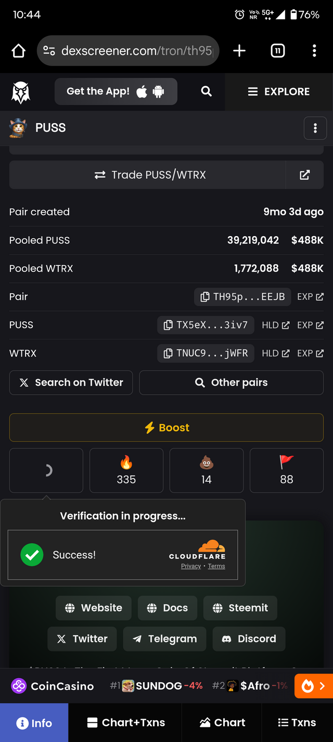Switch to the Txns tab
The width and height of the screenshot is (333, 742).
point(297,722)
